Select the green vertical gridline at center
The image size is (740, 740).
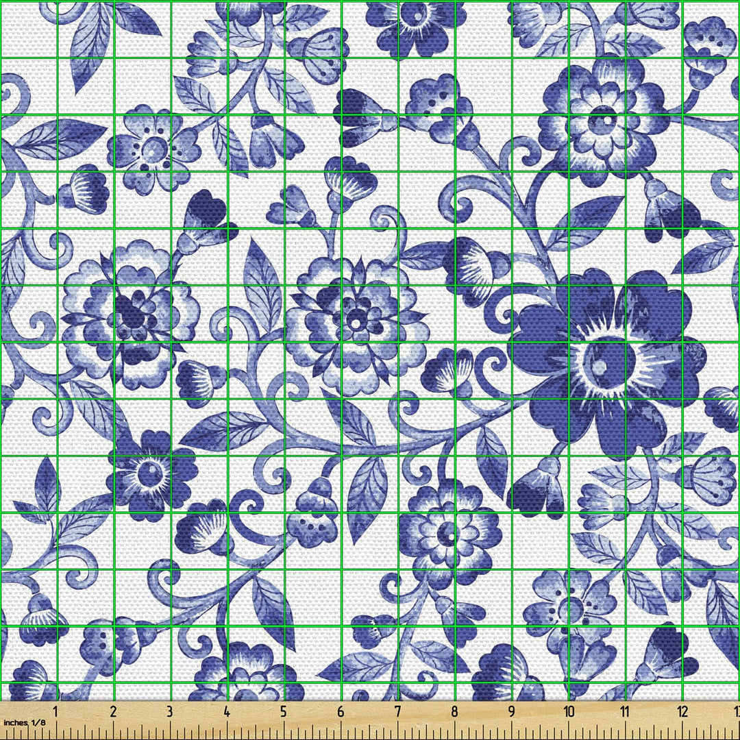click(x=343, y=370)
